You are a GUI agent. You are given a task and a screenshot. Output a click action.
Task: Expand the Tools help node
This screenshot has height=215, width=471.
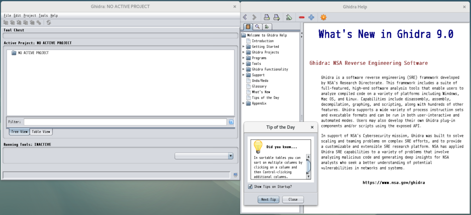pos(244,63)
